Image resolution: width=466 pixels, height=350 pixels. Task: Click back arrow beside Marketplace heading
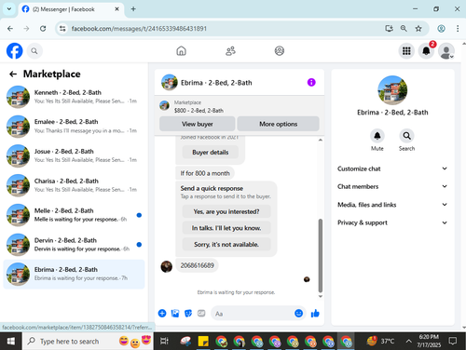pyautogui.click(x=13, y=74)
